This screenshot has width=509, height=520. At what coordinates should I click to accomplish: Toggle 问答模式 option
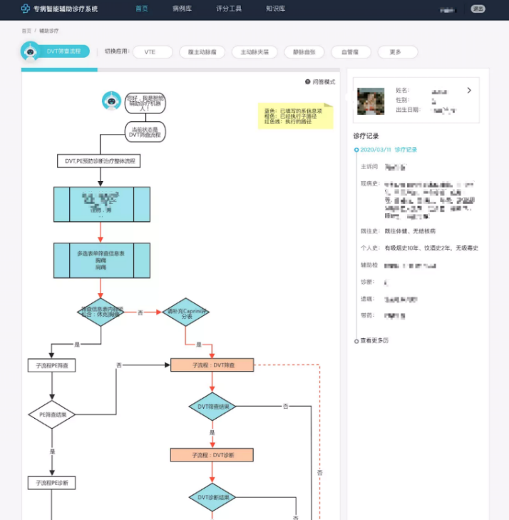(x=320, y=82)
